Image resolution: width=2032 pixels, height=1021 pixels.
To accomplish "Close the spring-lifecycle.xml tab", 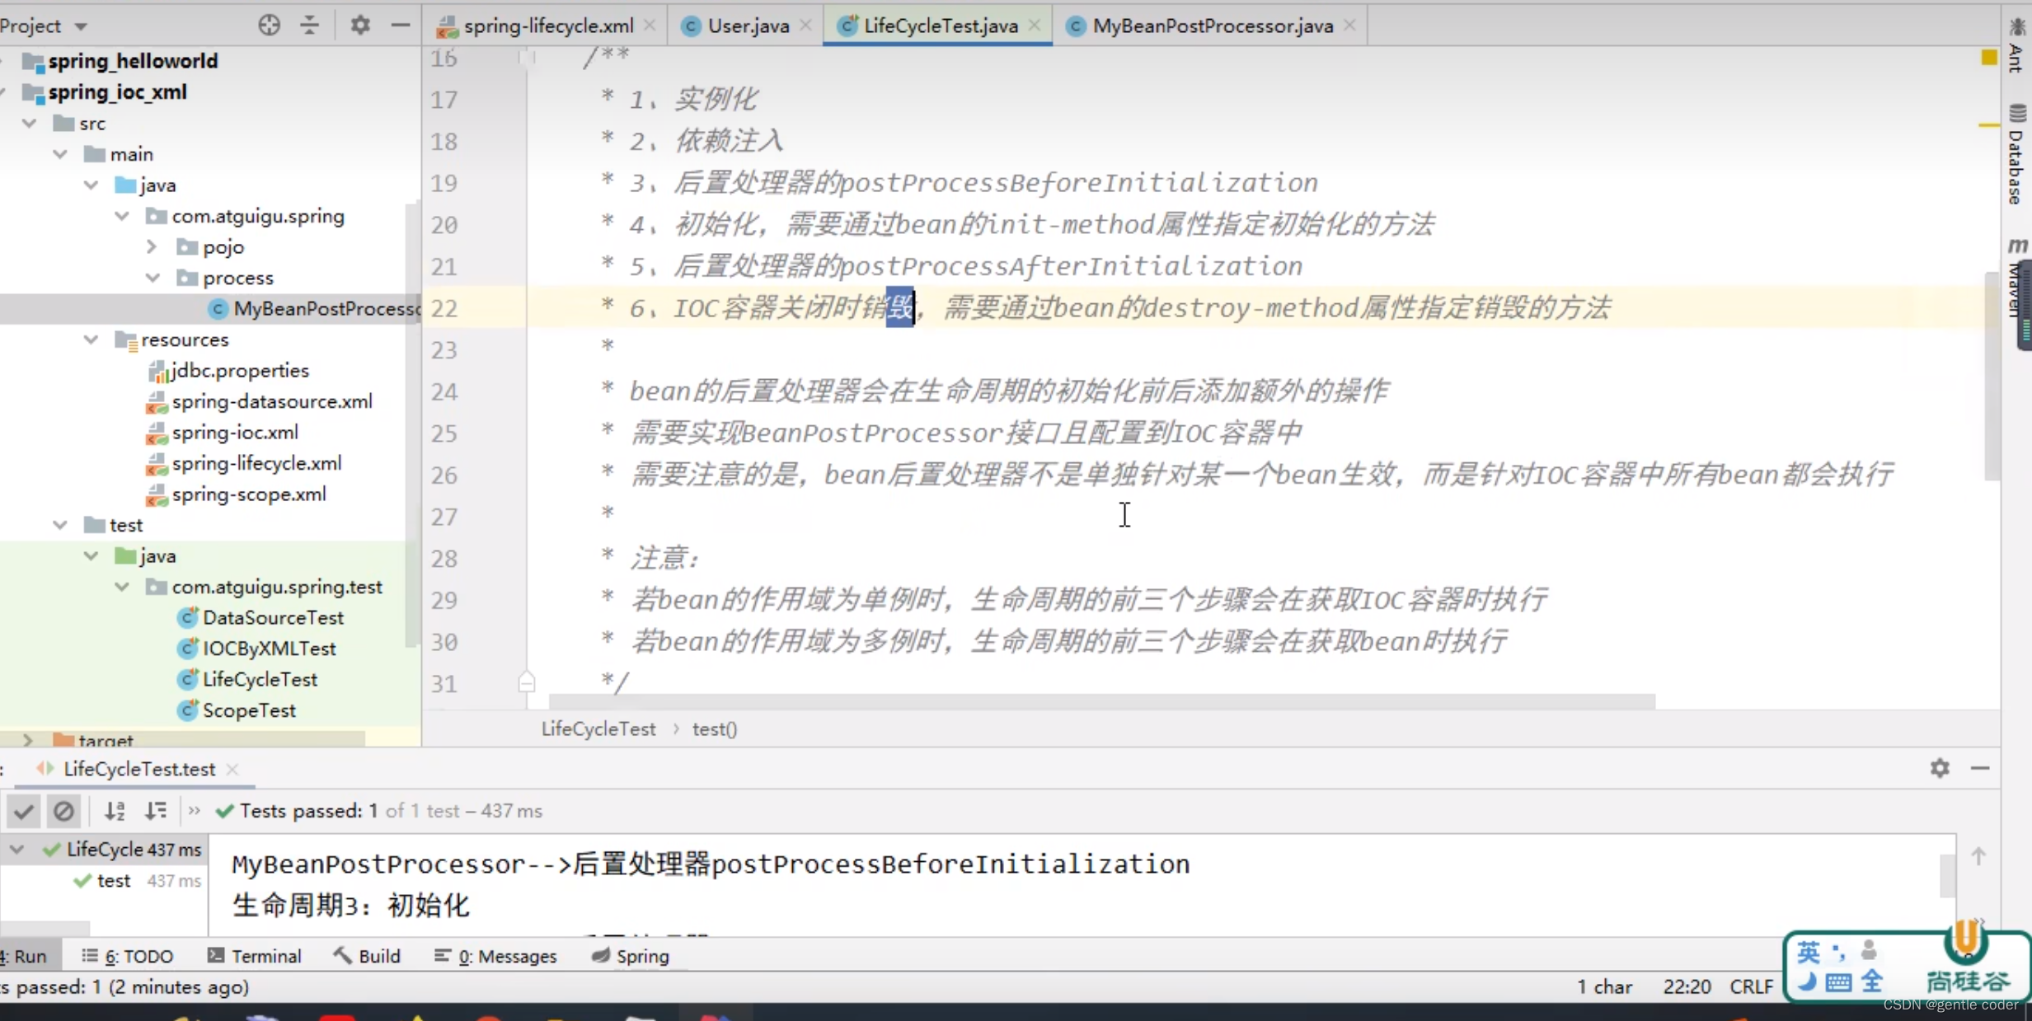I will (650, 26).
